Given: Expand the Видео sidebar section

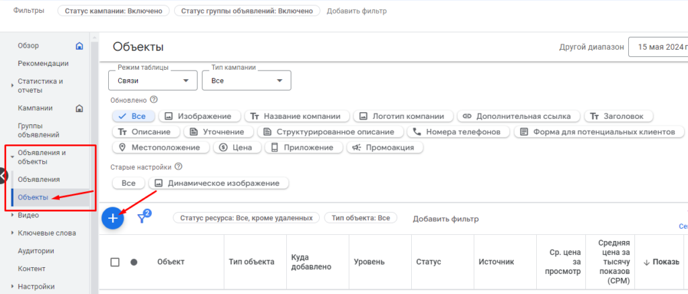Looking at the screenshot, I should point(12,215).
